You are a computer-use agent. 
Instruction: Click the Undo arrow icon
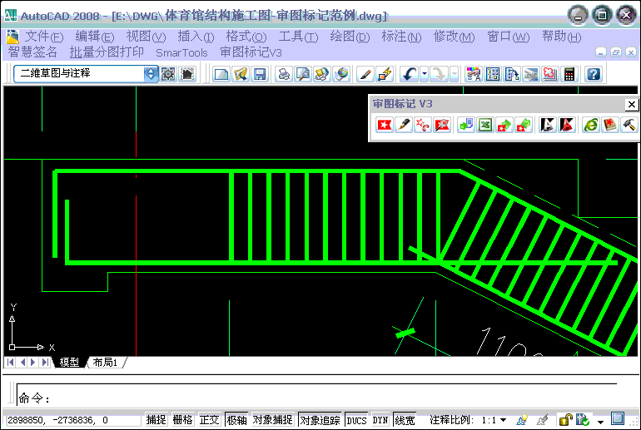(409, 74)
